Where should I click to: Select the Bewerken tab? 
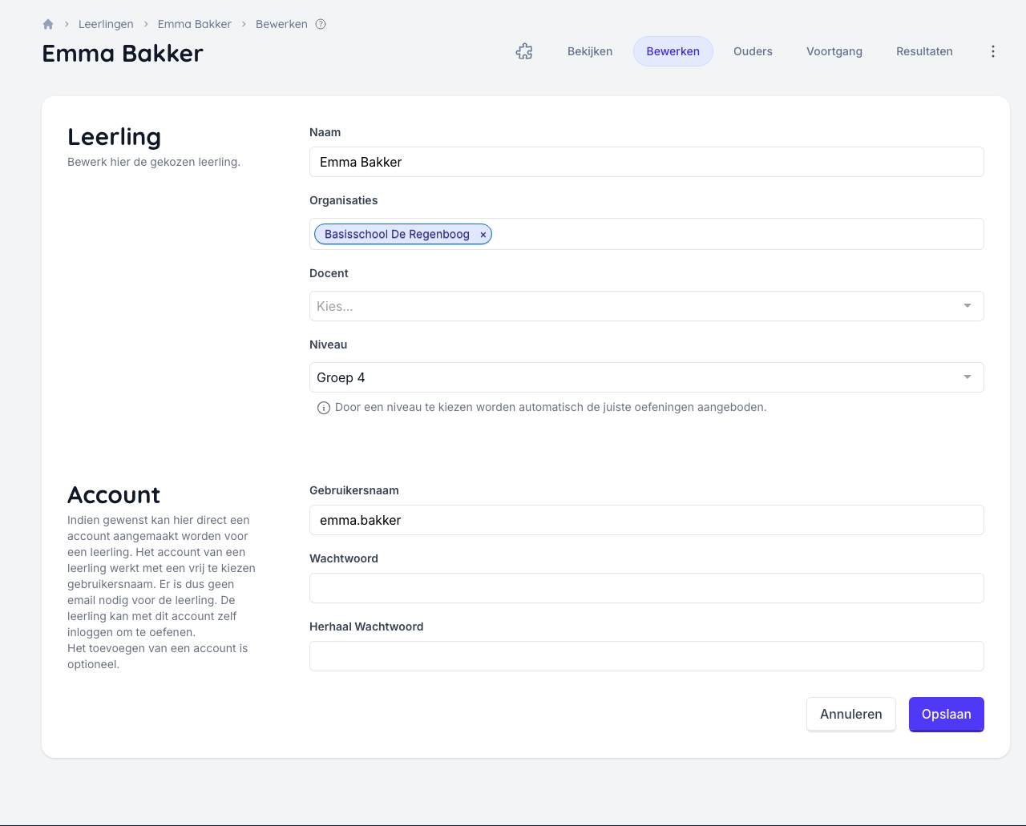coord(673,51)
